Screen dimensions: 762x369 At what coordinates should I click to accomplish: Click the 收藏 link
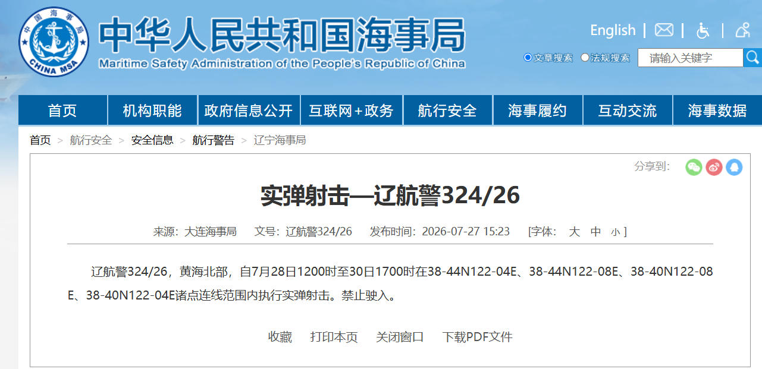280,337
